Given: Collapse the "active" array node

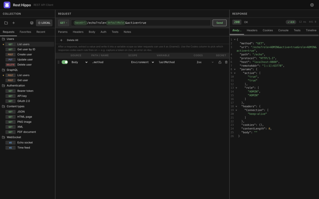Looking at the screenshot, I should click(235, 73).
